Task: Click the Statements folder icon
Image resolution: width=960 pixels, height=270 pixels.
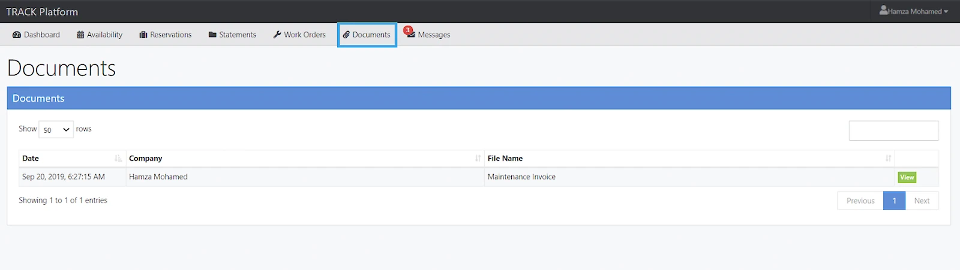Action: click(212, 35)
